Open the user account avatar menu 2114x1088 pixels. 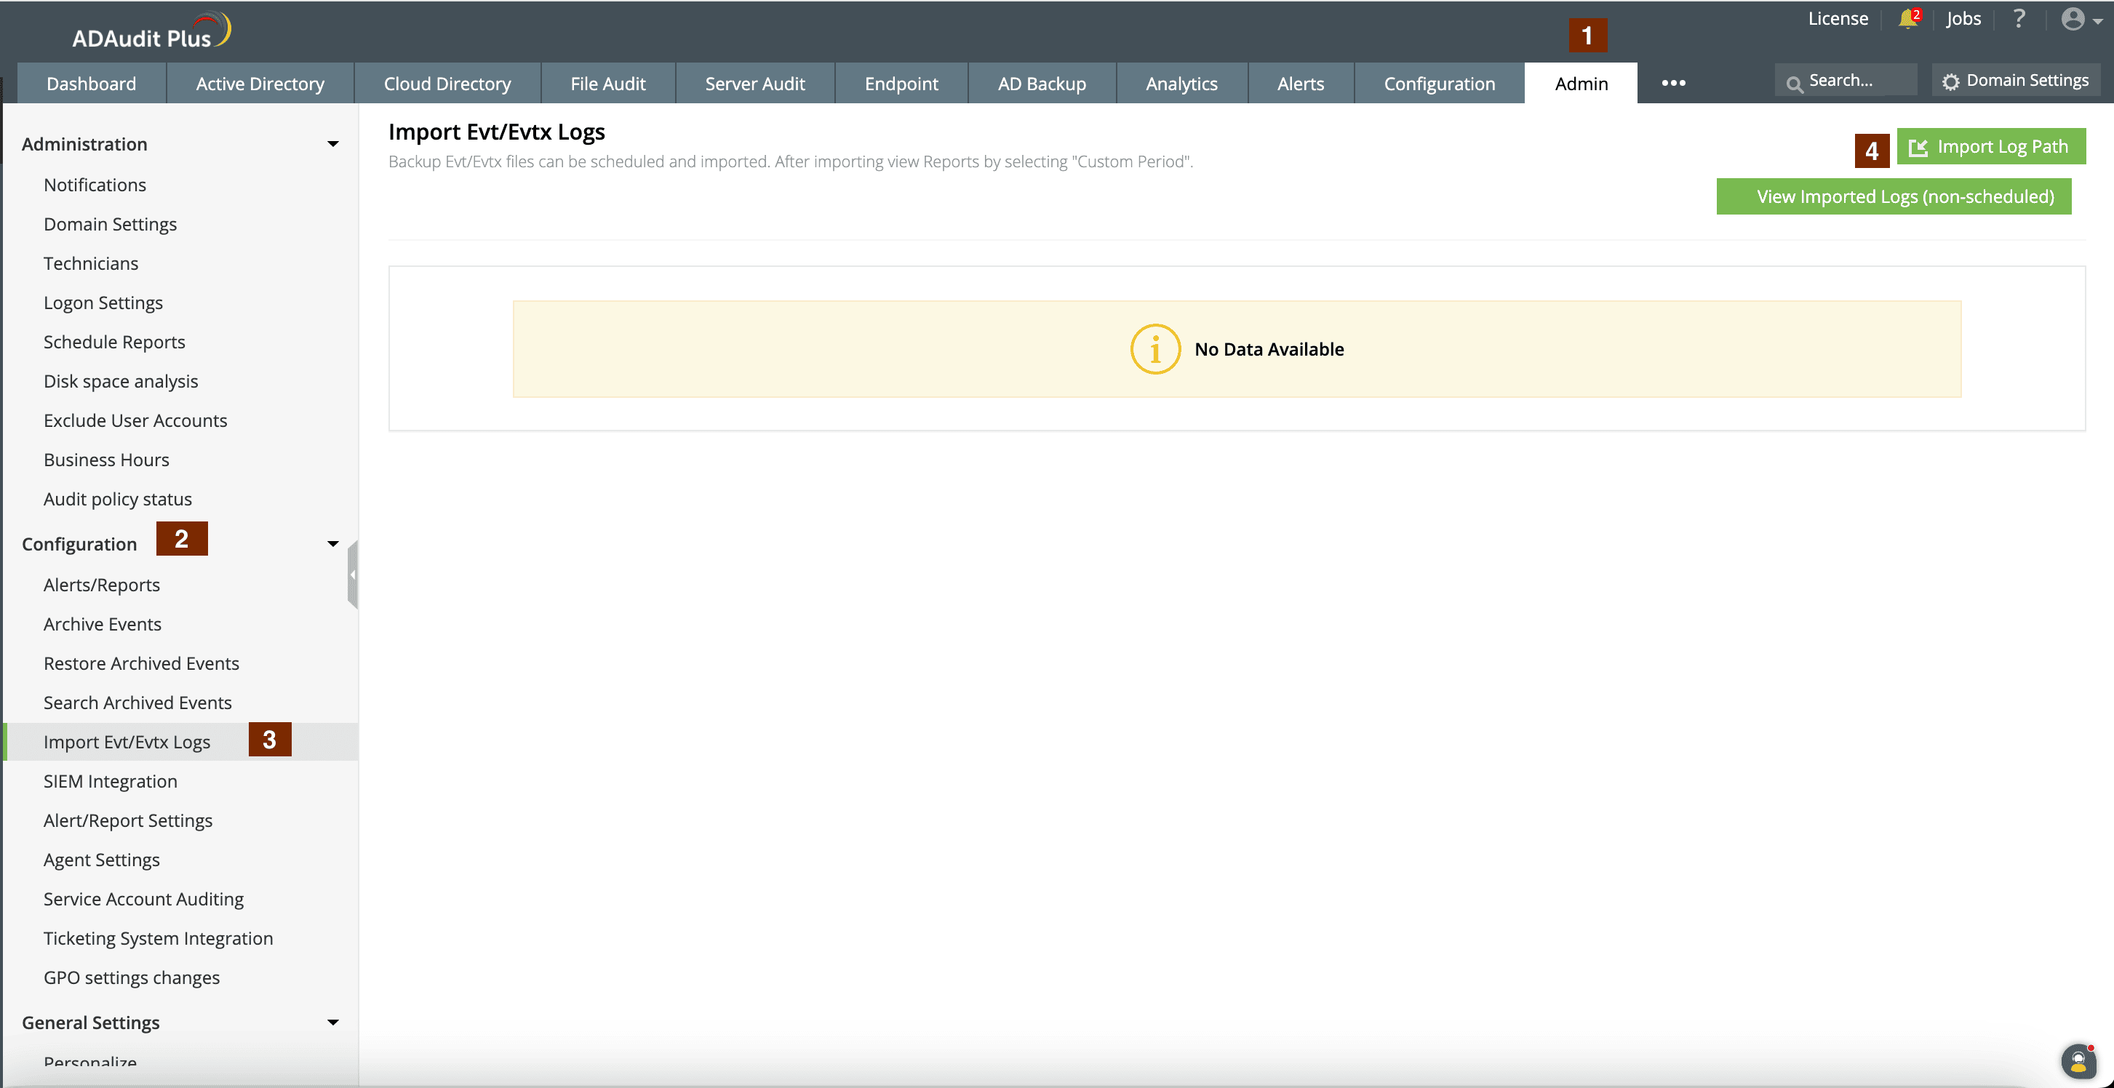pyautogui.click(x=2074, y=19)
